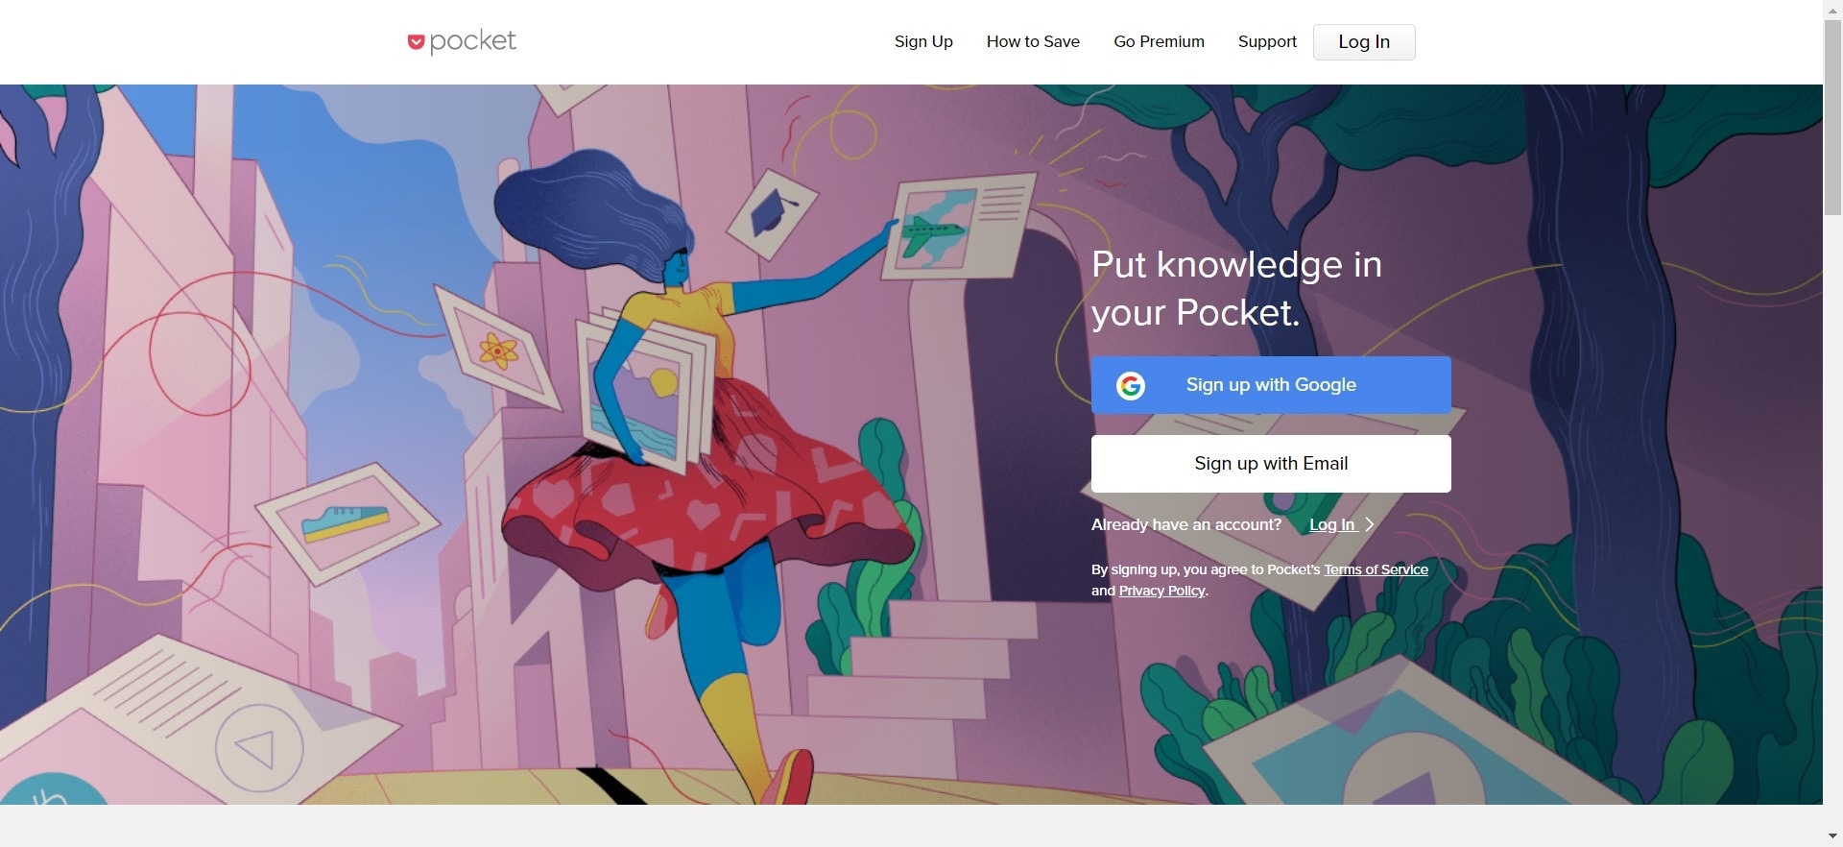The width and height of the screenshot is (1843, 847).
Task: Open the Terms of Service link
Action: [1376, 569]
